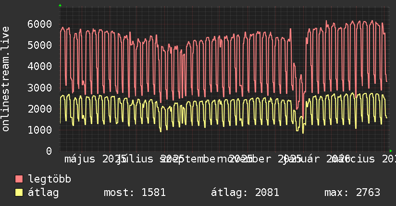Click the 2000 y-axis label
Viewport: 396px width, 206px height.
coord(40,109)
